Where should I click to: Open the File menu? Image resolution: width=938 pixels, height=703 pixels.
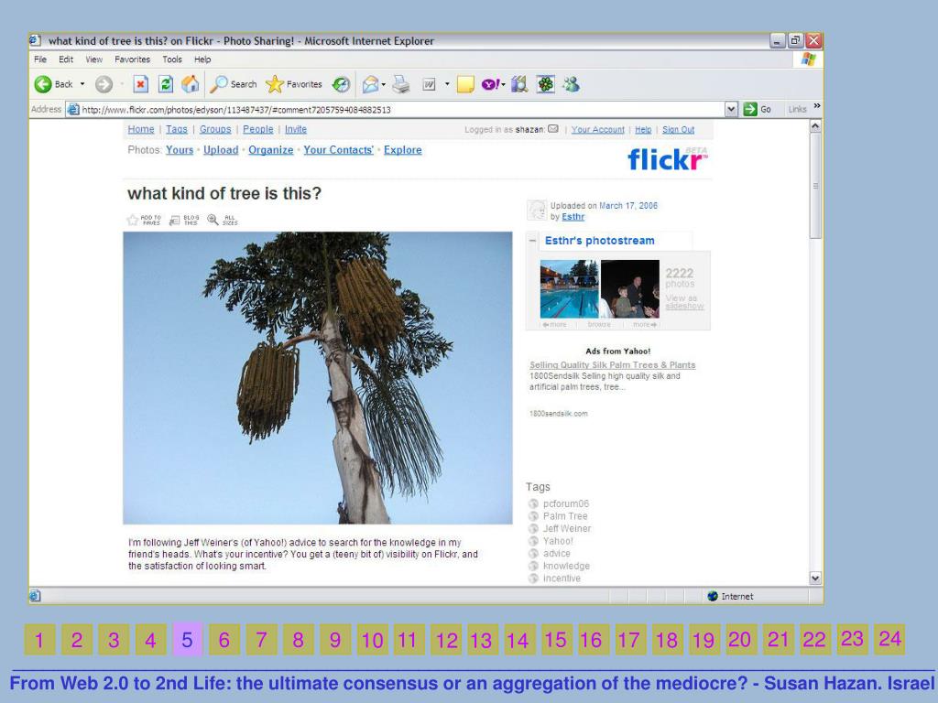[x=40, y=59]
